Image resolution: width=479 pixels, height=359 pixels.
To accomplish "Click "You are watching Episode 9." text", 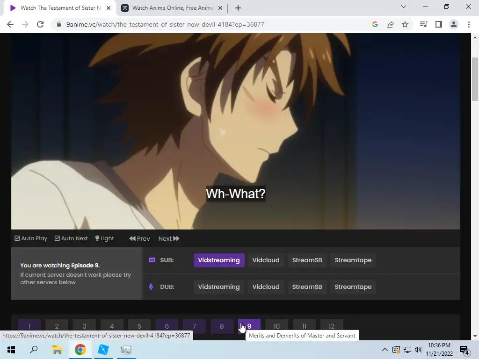I will pyautogui.click(x=60, y=266).
